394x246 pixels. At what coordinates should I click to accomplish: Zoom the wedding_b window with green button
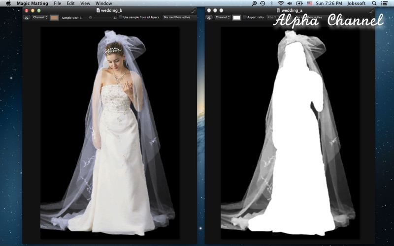point(39,10)
